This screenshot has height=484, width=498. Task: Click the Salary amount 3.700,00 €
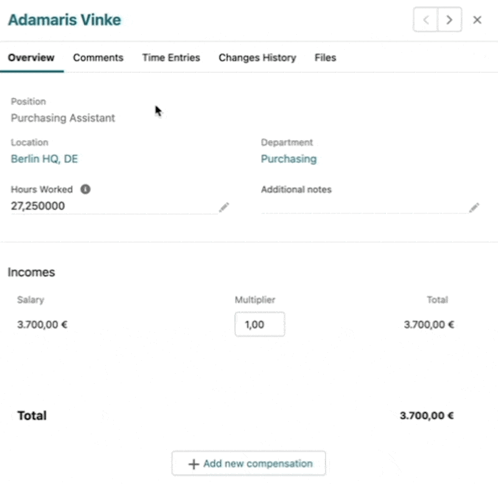42,324
